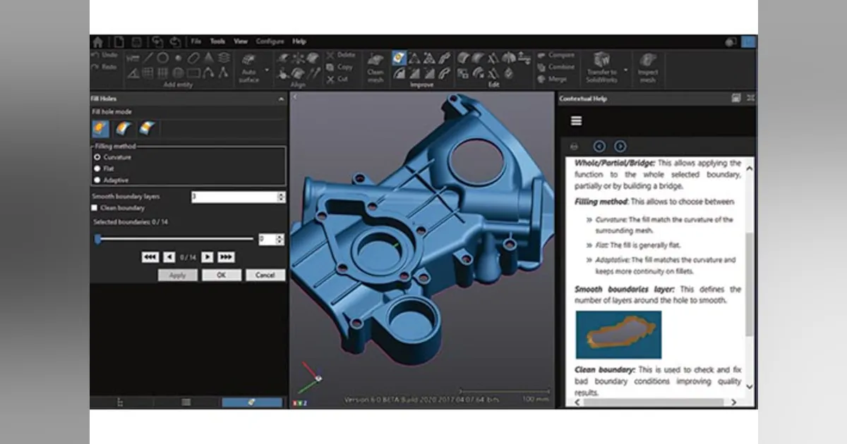Create a new document via page icon
This screenshot has width=847, height=444.
[x=119, y=42]
